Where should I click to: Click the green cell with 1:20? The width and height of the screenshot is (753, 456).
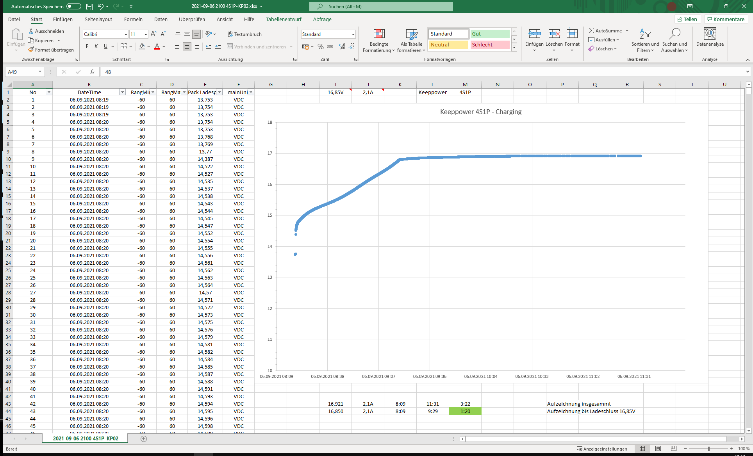click(465, 411)
